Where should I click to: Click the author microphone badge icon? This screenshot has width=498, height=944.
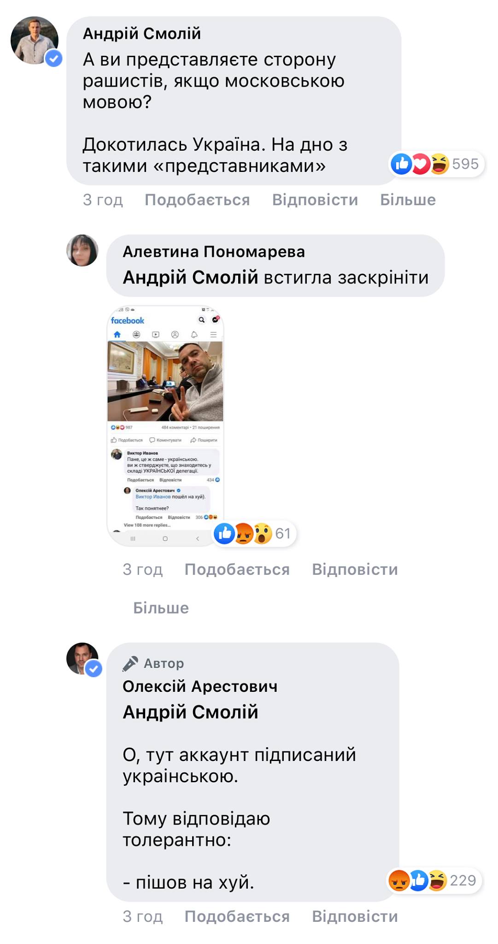[130, 663]
